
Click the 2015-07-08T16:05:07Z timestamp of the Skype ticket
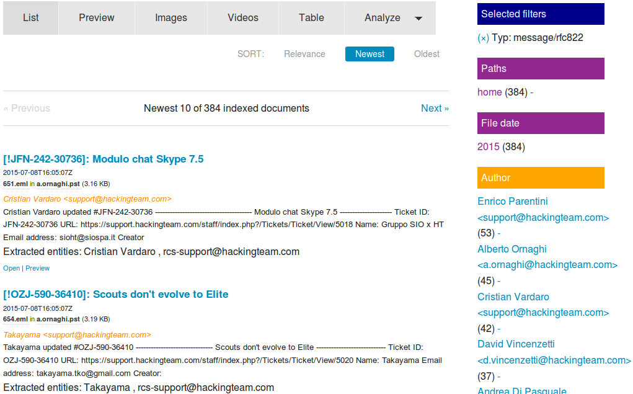(x=38, y=172)
